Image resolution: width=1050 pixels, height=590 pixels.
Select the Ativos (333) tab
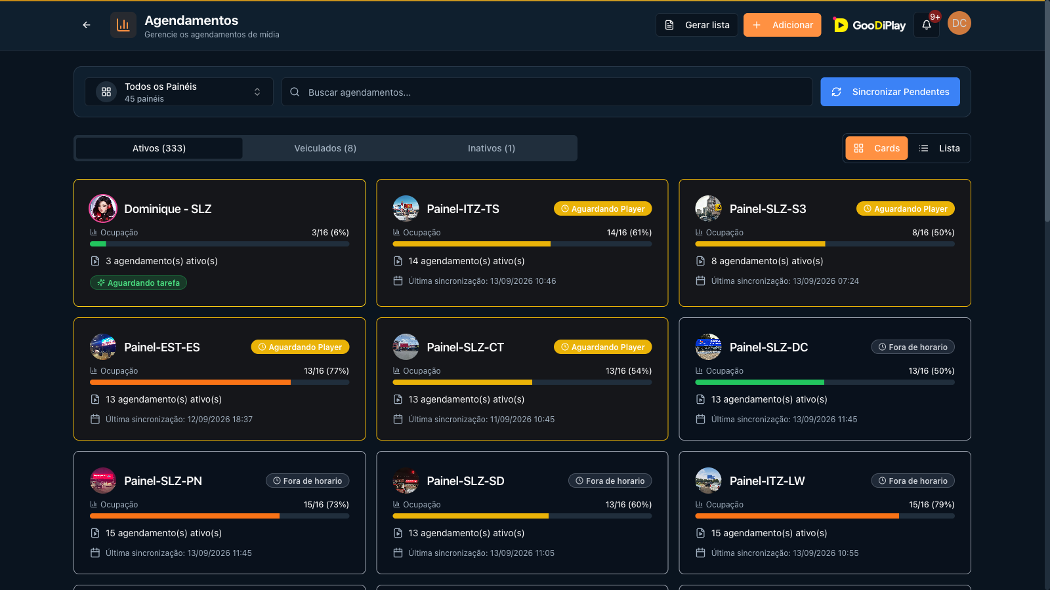(x=159, y=148)
